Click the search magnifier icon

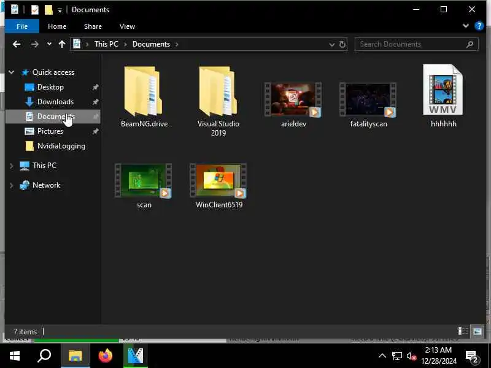pyautogui.click(x=470, y=44)
